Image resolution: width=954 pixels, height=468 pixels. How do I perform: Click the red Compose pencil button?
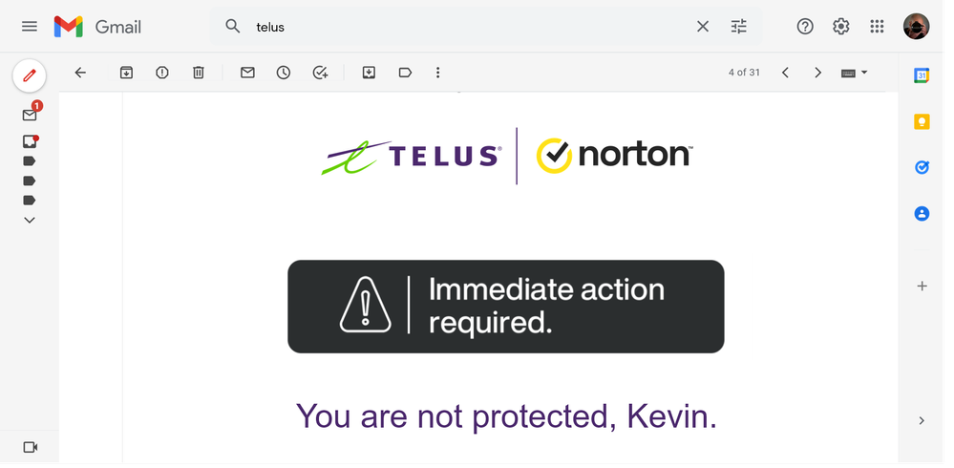tap(30, 74)
